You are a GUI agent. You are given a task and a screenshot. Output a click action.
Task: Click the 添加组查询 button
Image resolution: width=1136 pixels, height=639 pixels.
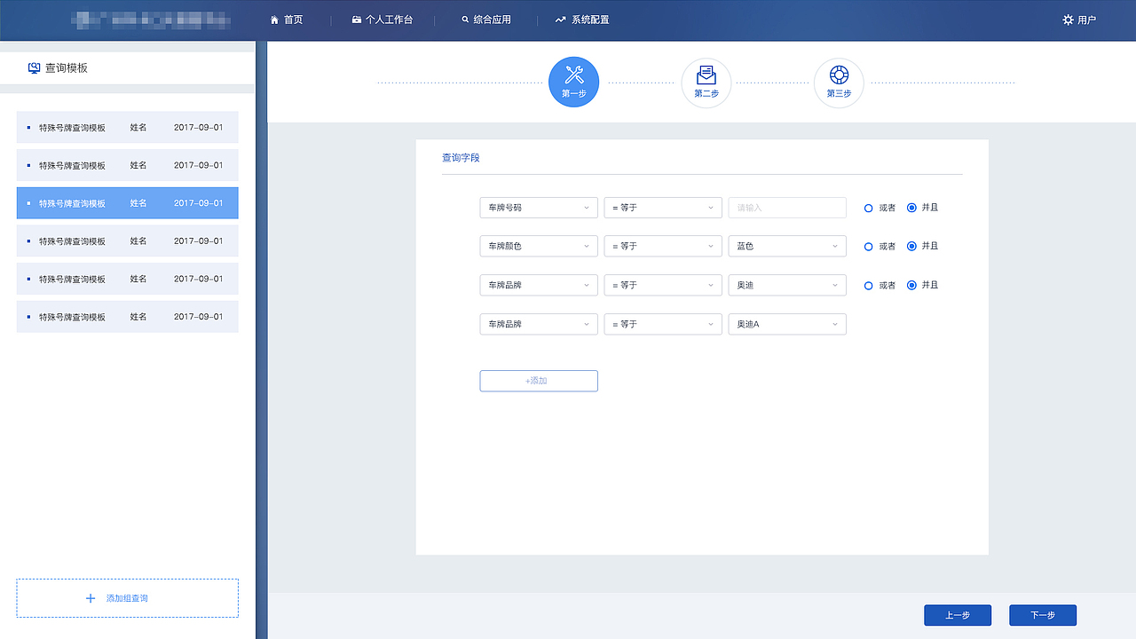click(127, 598)
